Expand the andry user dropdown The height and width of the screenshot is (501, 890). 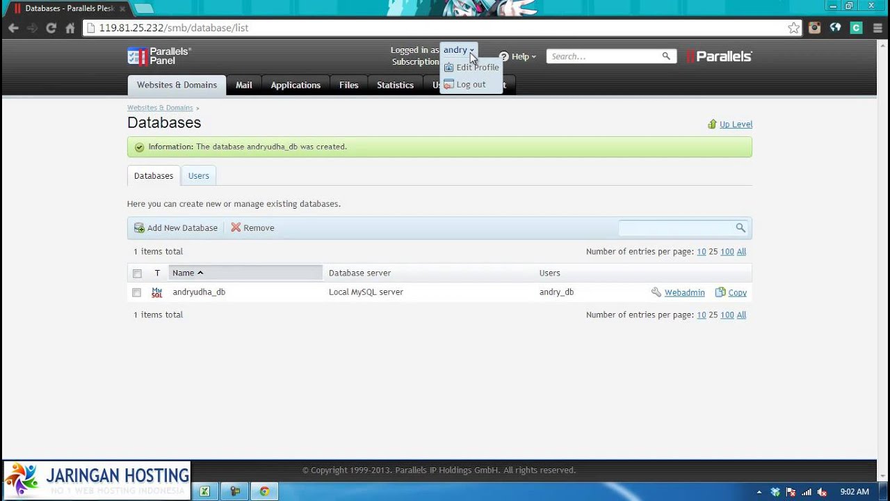pyautogui.click(x=459, y=50)
